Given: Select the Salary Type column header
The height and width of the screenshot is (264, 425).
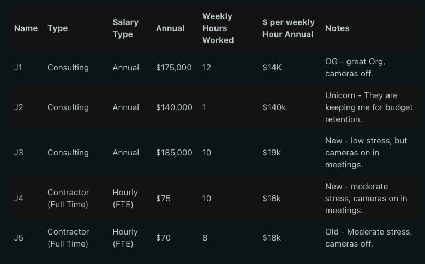Looking at the screenshot, I should pyautogui.click(x=125, y=28).
